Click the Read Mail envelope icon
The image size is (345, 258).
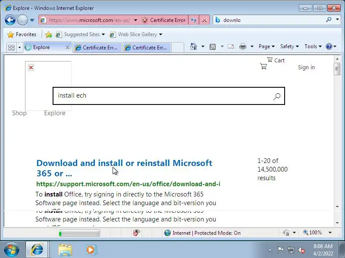[x=231, y=46]
